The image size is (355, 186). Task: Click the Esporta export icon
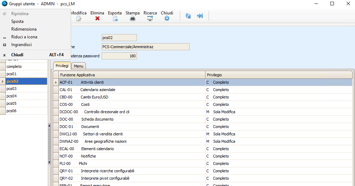(115, 18)
